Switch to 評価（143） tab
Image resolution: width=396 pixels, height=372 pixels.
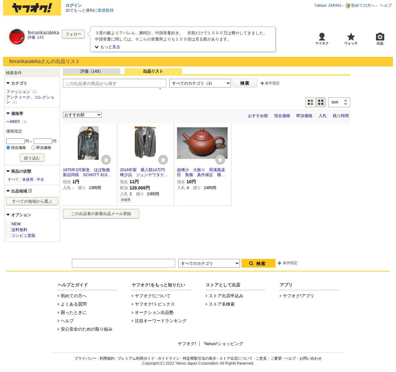pos(92,71)
